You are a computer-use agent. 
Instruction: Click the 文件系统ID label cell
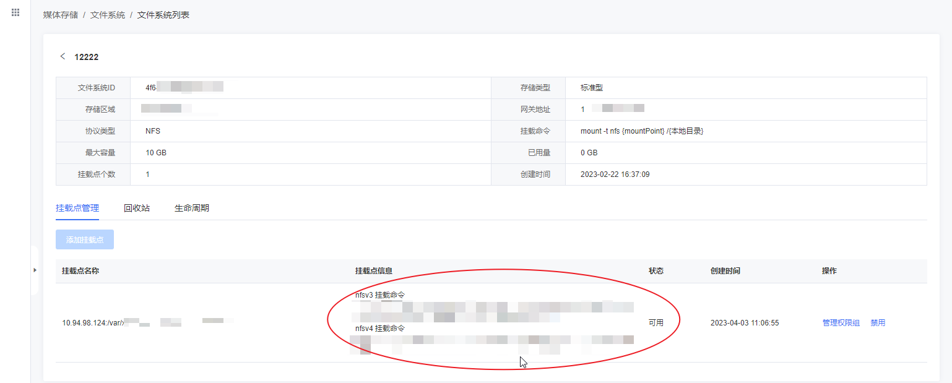(93, 88)
